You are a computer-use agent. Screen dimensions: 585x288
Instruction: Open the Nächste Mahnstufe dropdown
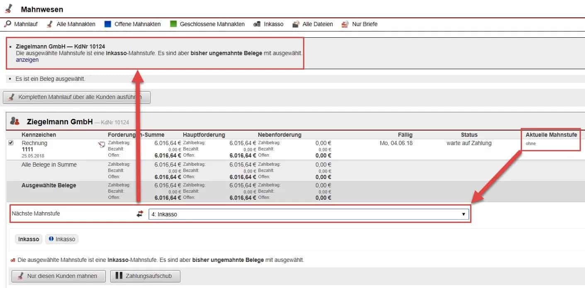pos(308,214)
